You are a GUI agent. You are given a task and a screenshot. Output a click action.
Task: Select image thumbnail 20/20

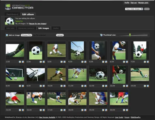point(119,99)
